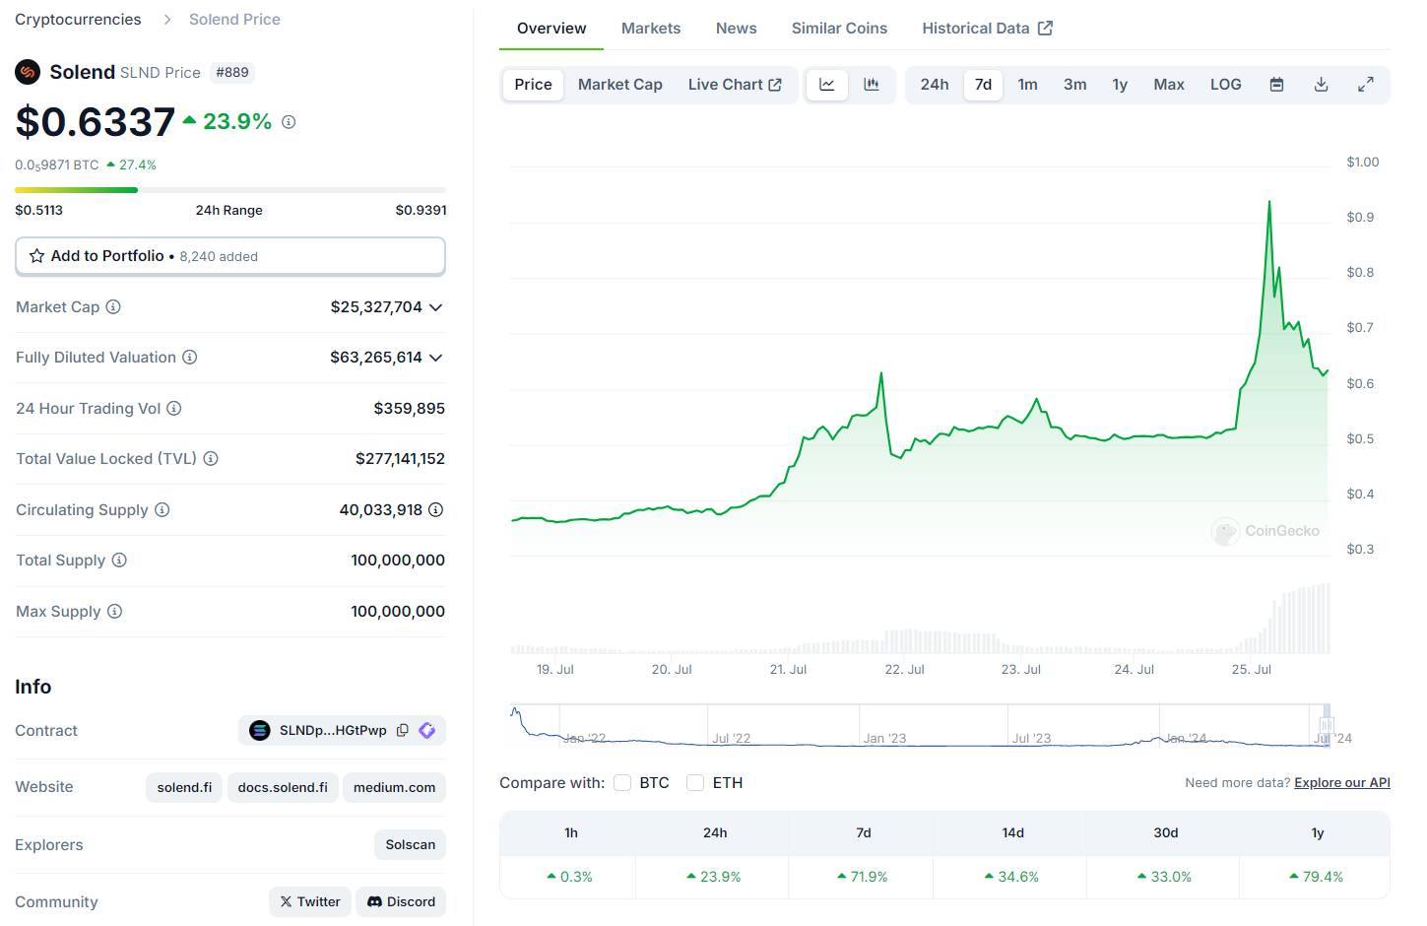Open Solscan explorer link

(411, 845)
